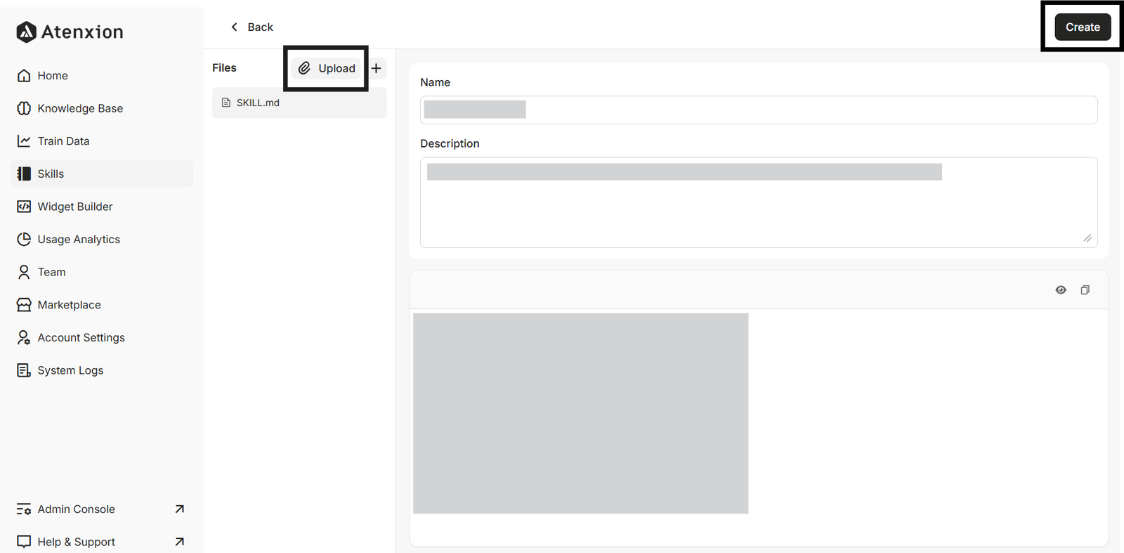Select Skills in the sidebar
The height and width of the screenshot is (553, 1124).
[102, 174]
